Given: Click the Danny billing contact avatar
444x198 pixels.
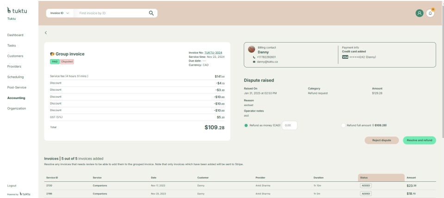Looking at the screenshot, I should (252, 49).
